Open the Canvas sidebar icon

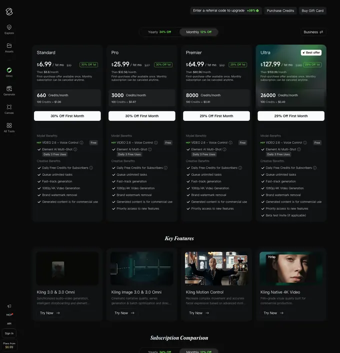coord(9,107)
